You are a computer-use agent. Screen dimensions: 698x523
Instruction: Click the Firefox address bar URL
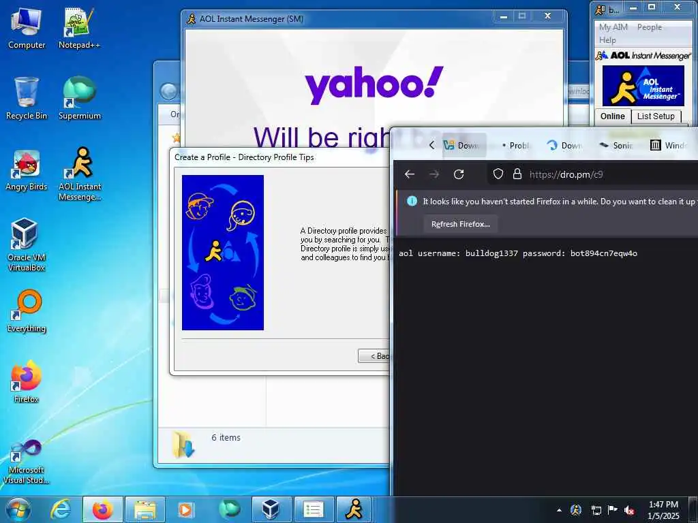click(x=566, y=174)
